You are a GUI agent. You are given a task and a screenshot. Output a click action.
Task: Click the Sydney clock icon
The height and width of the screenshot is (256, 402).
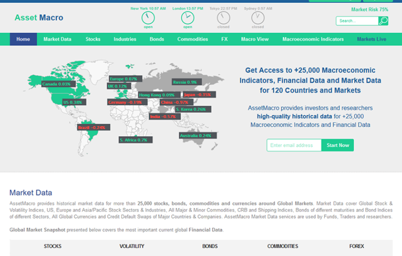pyautogui.click(x=258, y=18)
